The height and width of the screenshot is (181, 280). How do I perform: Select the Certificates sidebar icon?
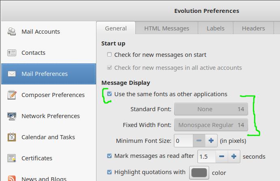(x=12, y=158)
